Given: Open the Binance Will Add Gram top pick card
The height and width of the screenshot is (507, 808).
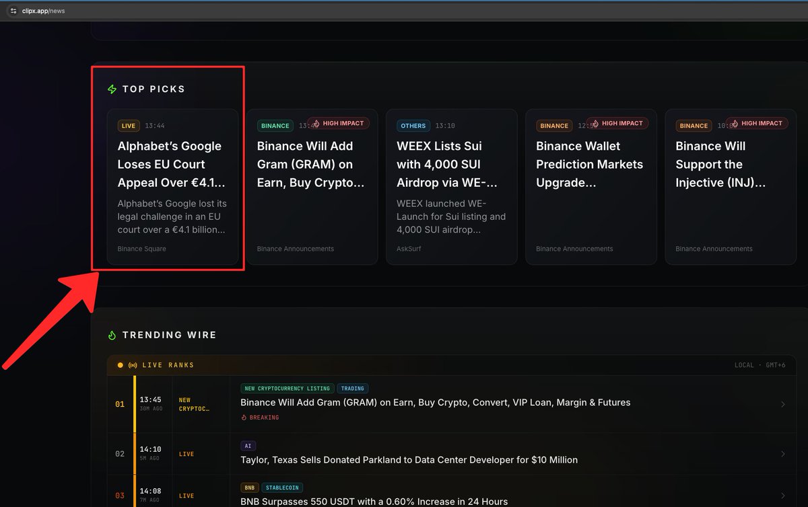Looking at the screenshot, I should pos(312,187).
